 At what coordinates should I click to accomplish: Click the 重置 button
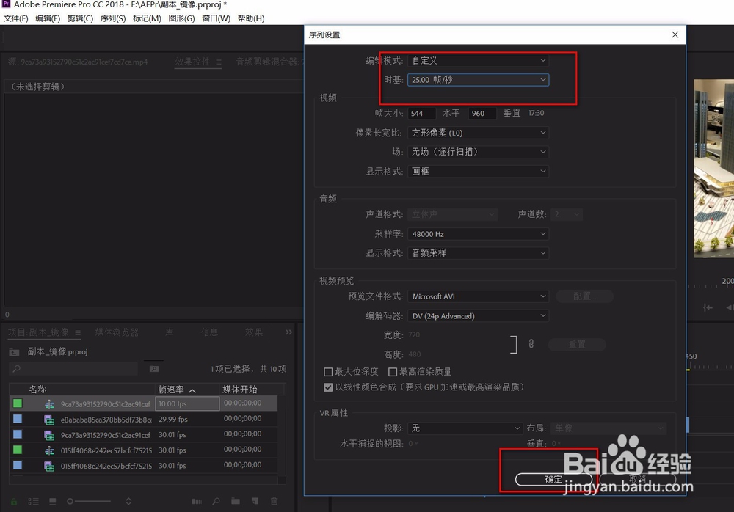click(x=577, y=345)
